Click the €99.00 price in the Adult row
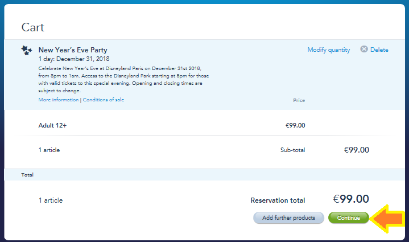The image size is (409, 242). pos(295,125)
